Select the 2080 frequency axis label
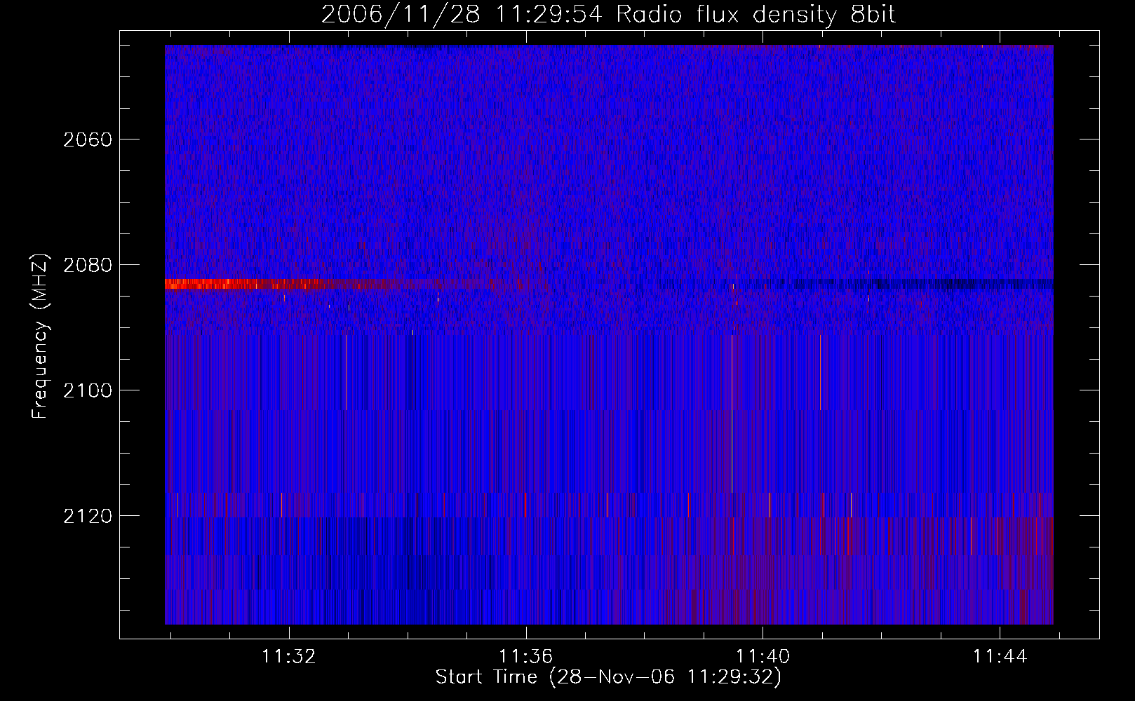The image size is (1135, 701). pyautogui.click(x=88, y=265)
